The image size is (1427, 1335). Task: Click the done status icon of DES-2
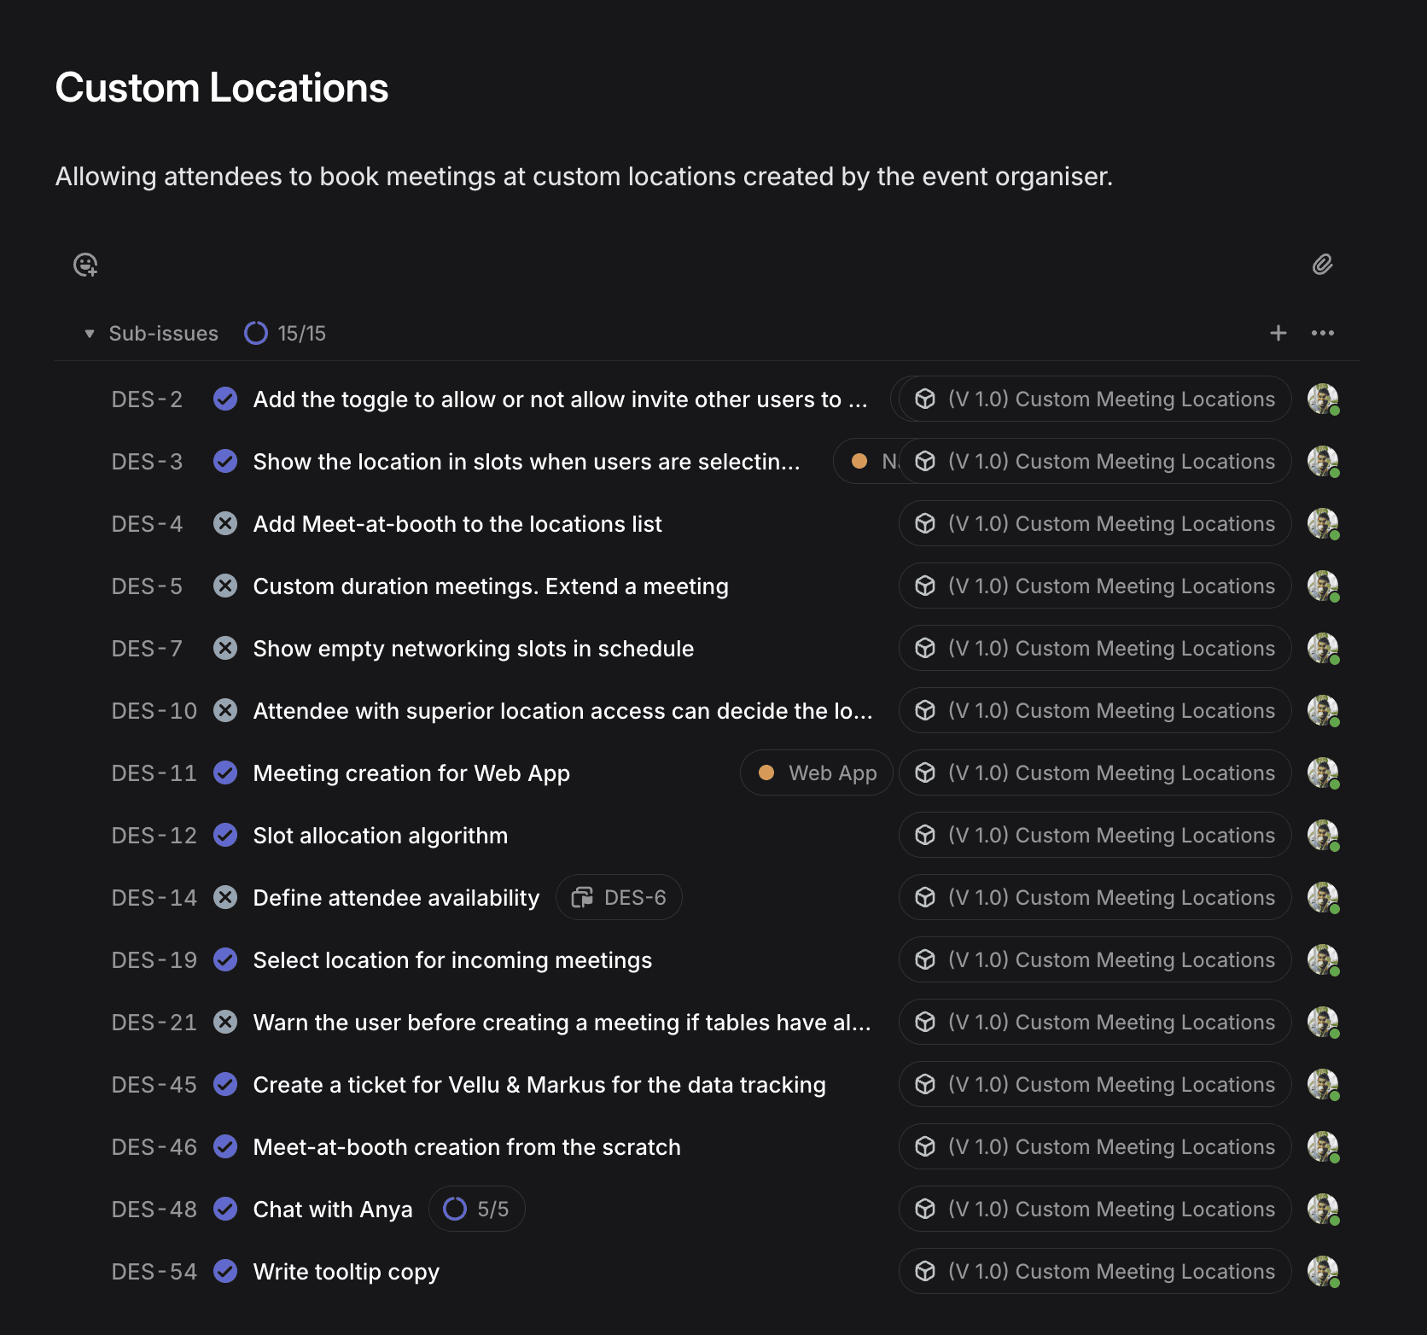click(225, 399)
